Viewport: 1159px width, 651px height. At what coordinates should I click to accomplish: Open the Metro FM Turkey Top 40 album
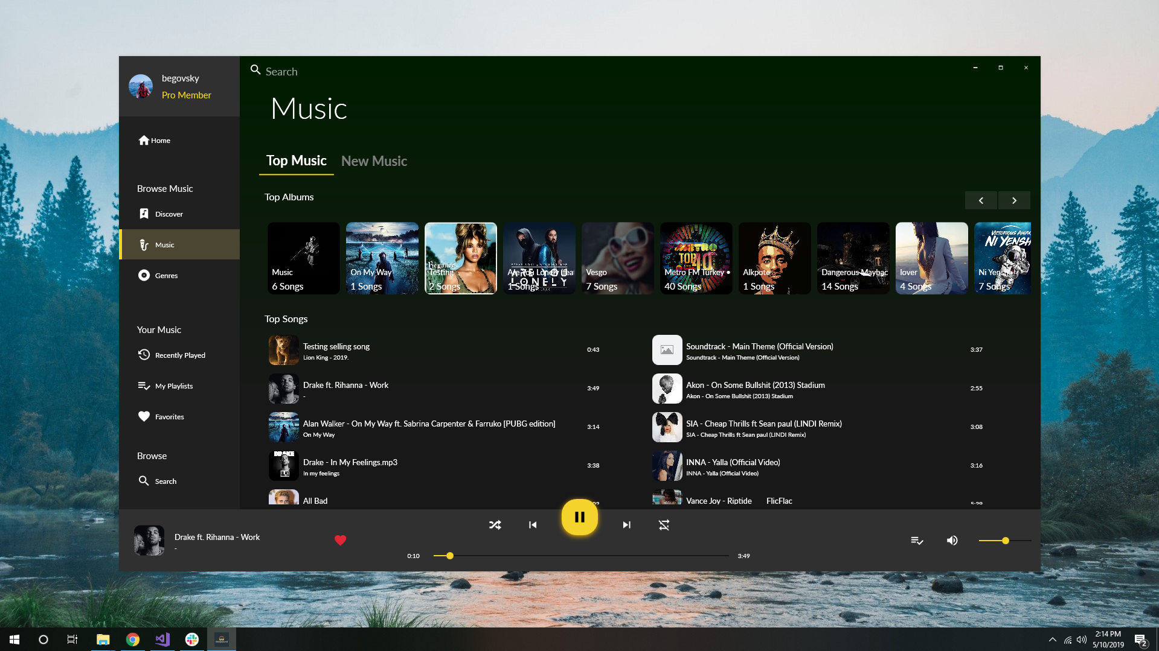(696, 258)
